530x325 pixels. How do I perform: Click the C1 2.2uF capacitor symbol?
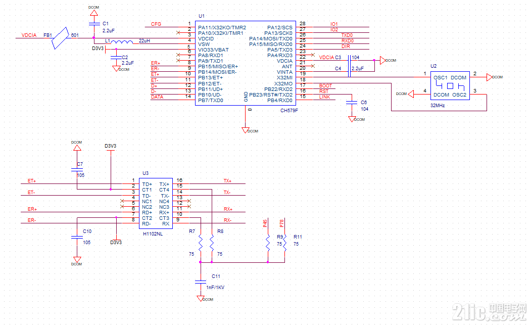click(94, 24)
